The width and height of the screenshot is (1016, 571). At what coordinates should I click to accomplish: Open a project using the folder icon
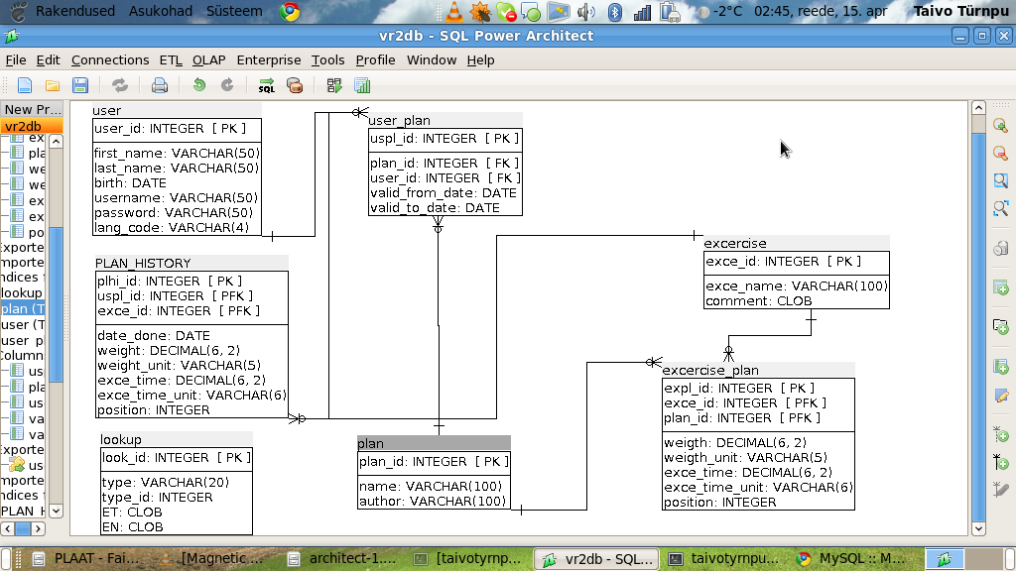click(x=53, y=85)
